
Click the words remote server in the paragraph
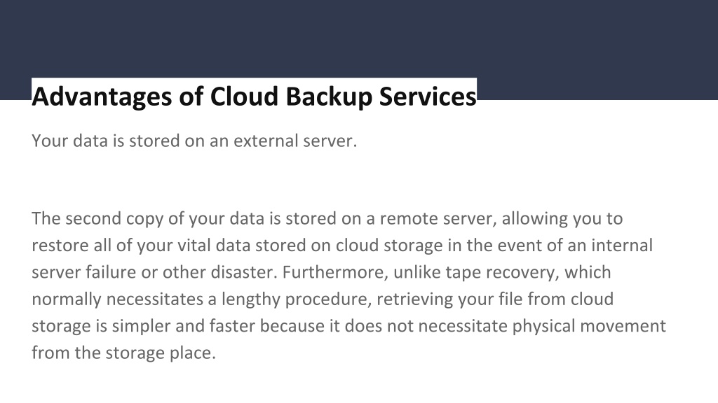(x=438, y=218)
